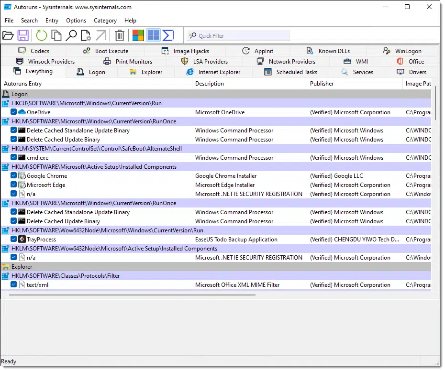
Task: Switch to the Codecs tab
Action: coord(34,51)
